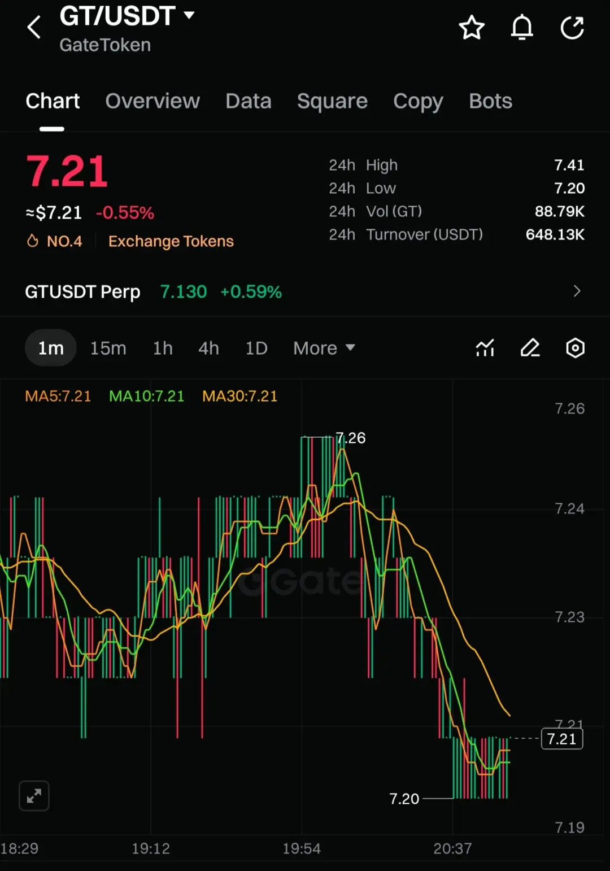The height and width of the screenshot is (871, 610).
Task: Select the 1m timeframe
Action: click(51, 348)
